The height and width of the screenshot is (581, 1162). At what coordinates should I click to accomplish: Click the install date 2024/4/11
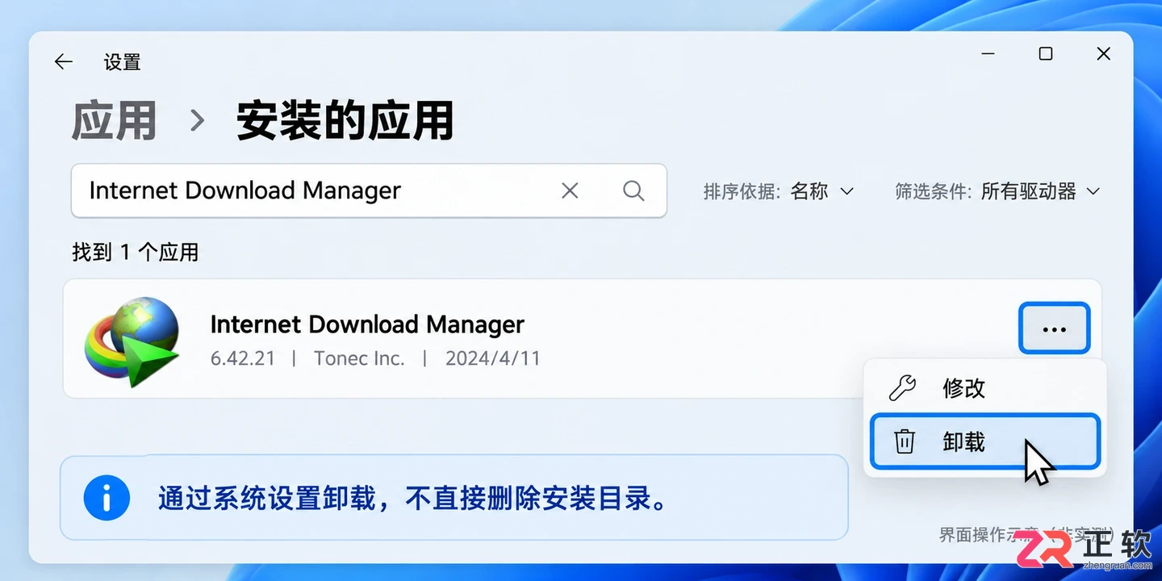click(492, 359)
